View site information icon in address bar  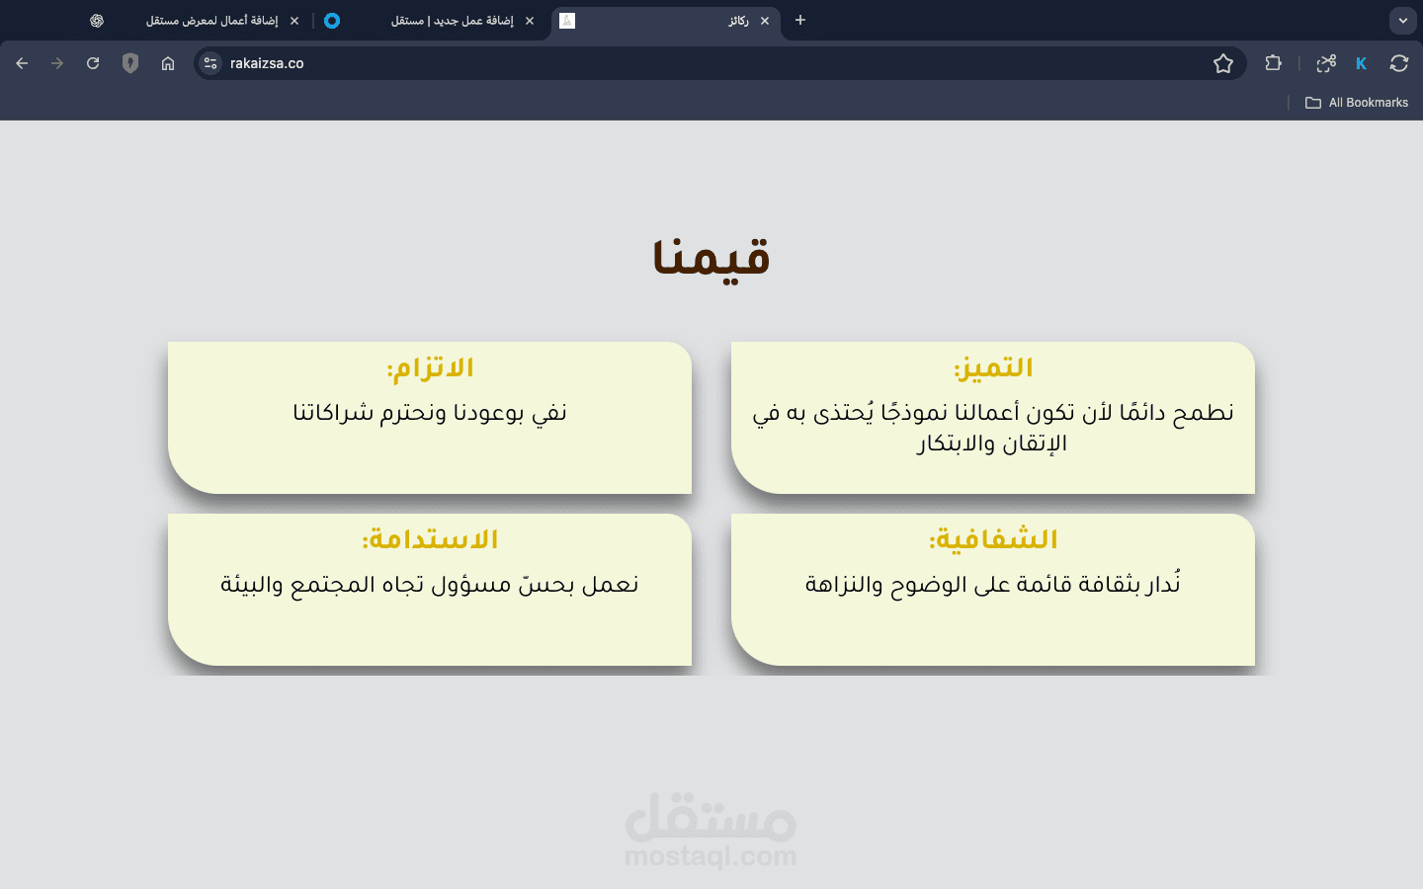pos(210,63)
